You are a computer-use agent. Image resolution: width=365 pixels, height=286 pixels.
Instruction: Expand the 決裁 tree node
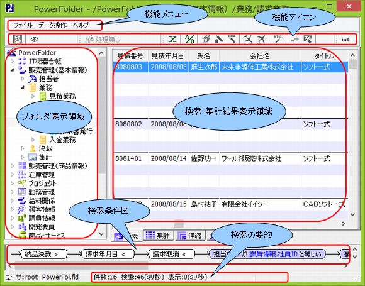click(23, 148)
